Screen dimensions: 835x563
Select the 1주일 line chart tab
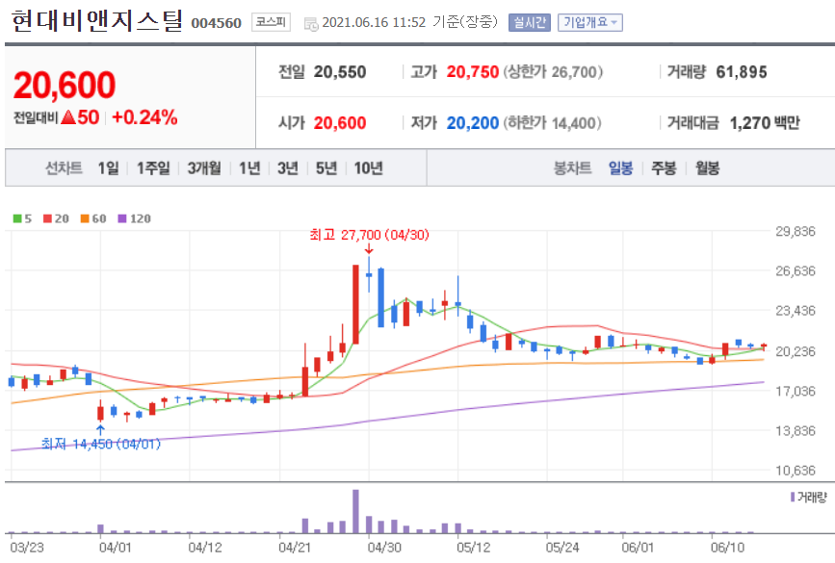[153, 168]
